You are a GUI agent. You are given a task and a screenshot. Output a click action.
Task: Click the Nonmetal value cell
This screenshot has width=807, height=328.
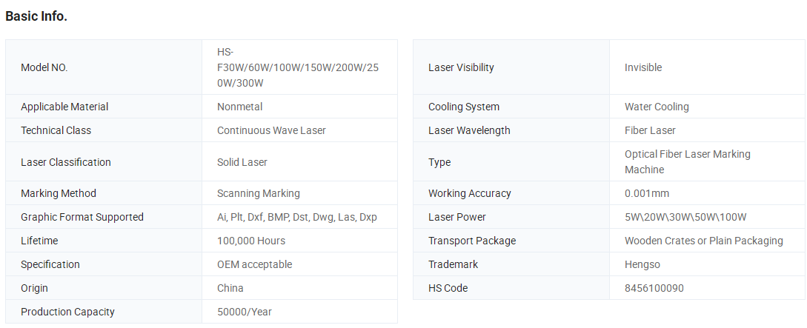tap(299, 107)
